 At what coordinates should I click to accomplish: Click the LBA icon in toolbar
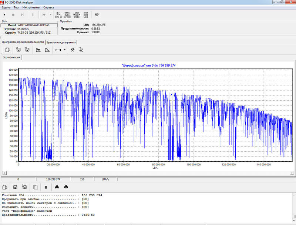click(x=86, y=14)
